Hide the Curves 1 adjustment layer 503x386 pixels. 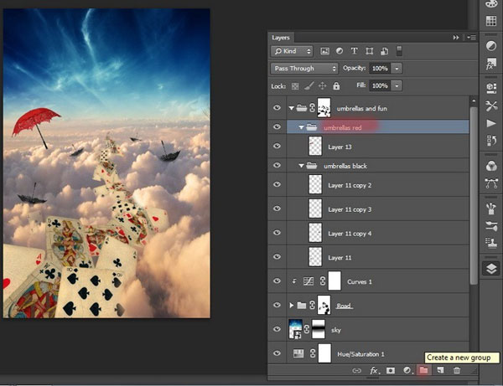277,281
